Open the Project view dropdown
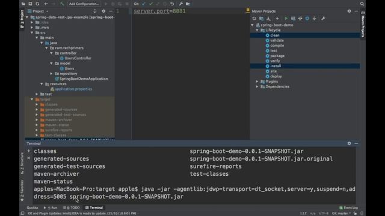Viewport: 385px width, 216px height. [38, 11]
